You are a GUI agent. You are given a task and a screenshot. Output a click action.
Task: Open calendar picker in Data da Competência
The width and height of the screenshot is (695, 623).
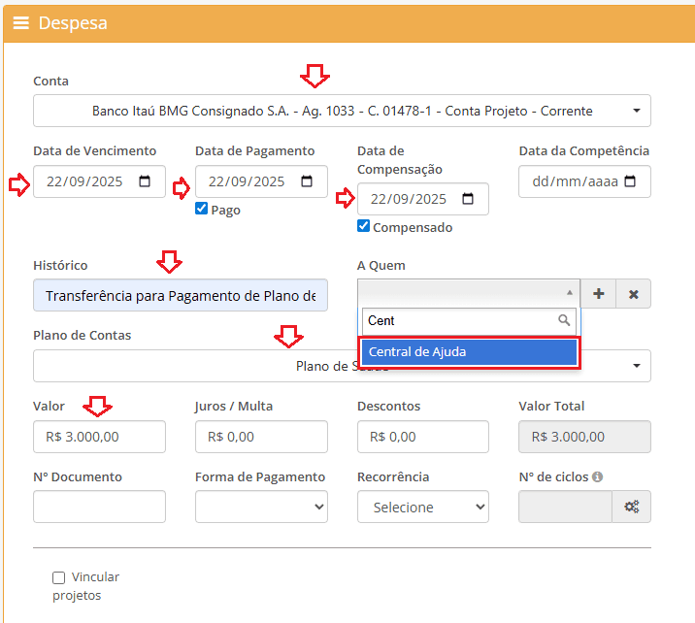click(x=630, y=181)
